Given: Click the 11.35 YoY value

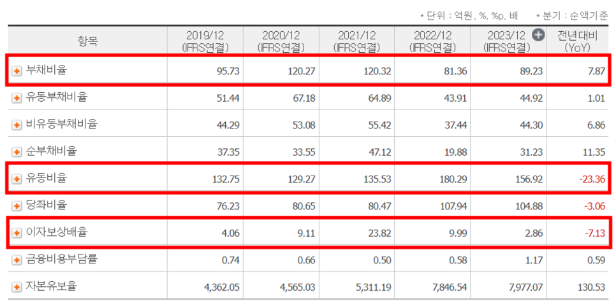Looking at the screenshot, I should coord(593,152).
